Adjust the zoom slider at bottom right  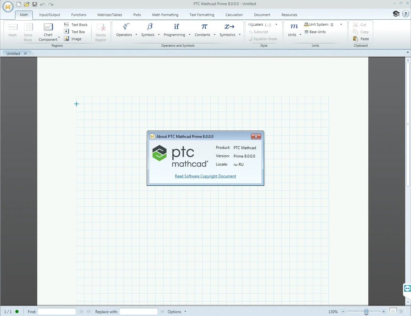pyautogui.click(x=366, y=311)
